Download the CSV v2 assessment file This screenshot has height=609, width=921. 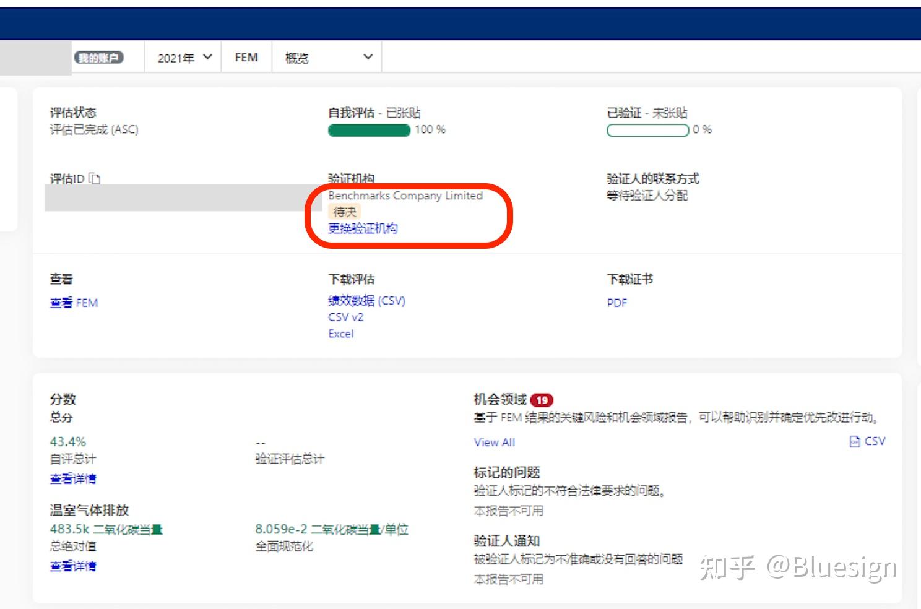point(345,317)
